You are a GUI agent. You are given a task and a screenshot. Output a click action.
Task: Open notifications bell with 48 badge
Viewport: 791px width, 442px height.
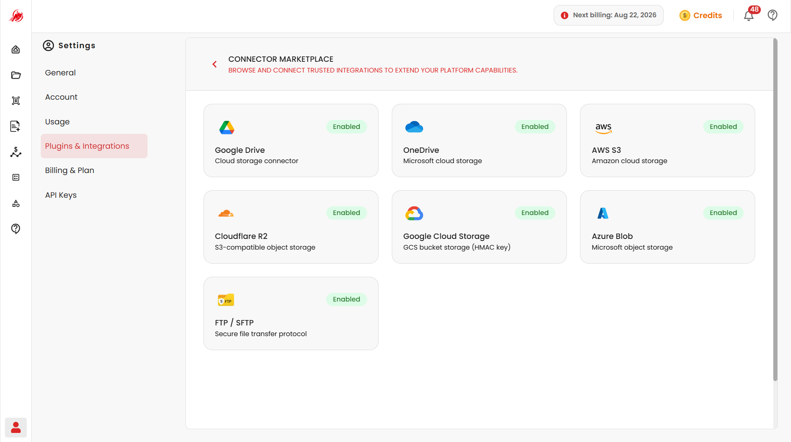coord(749,16)
